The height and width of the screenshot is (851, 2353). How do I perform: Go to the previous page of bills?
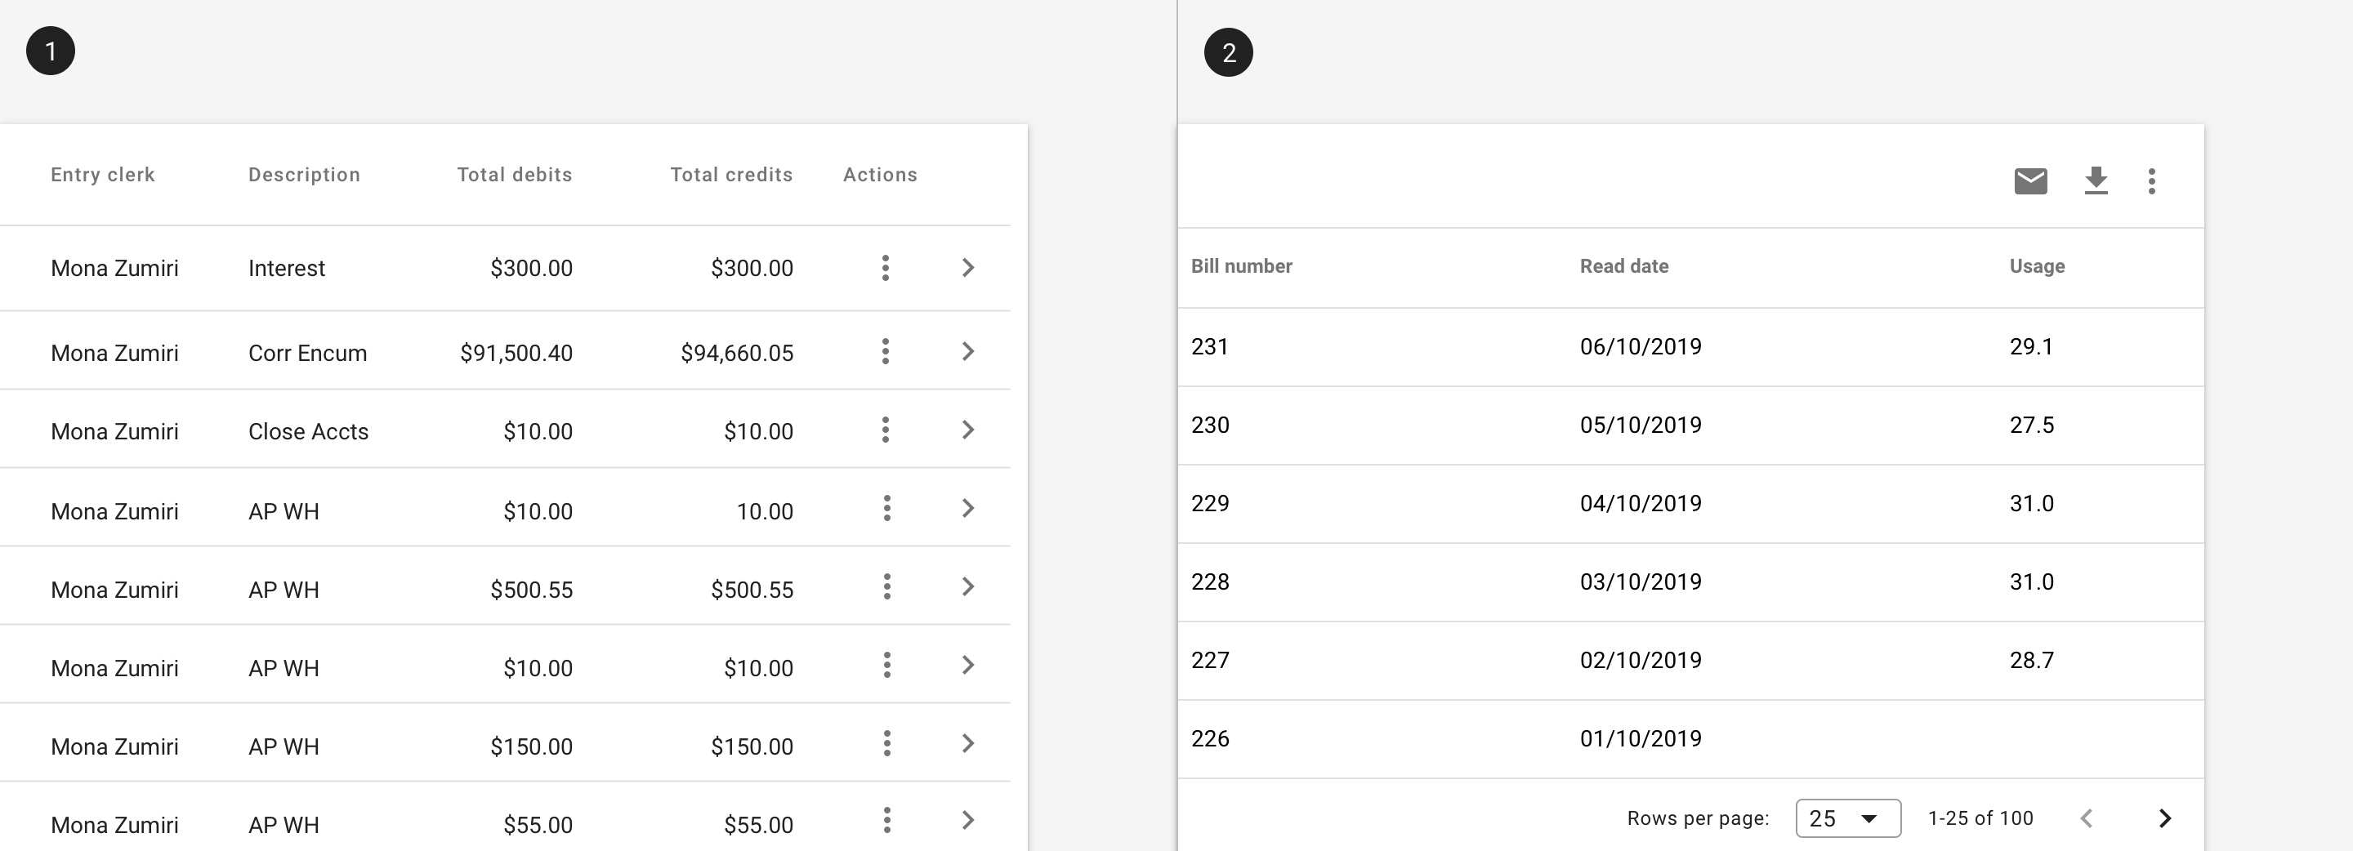click(2087, 818)
